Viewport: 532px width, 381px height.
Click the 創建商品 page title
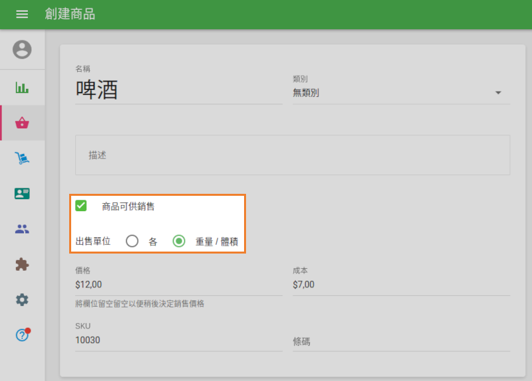click(x=70, y=14)
